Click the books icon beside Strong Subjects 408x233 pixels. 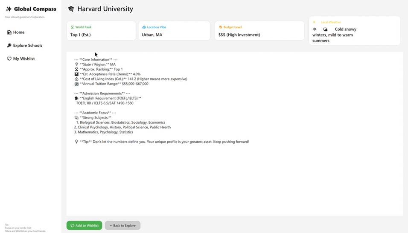[76, 117]
